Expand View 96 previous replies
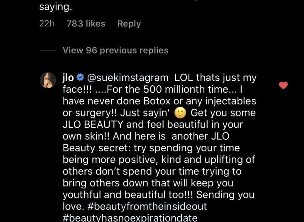 coord(115,51)
